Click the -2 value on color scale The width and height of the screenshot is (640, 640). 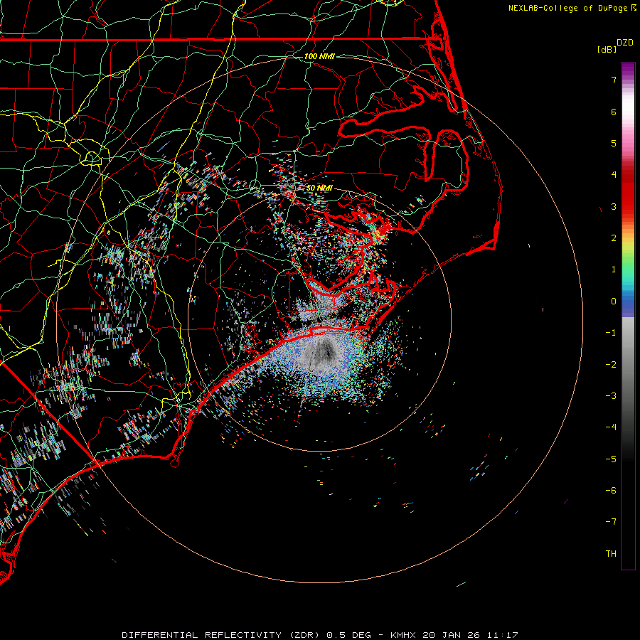(x=611, y=365)
